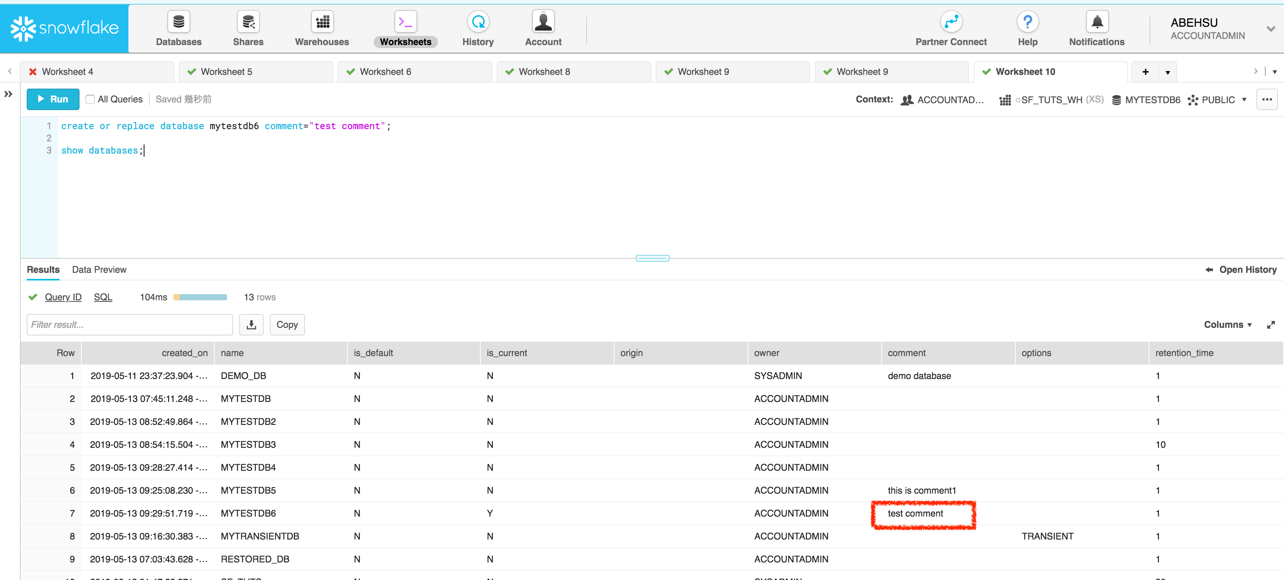Add a new worksheet with plus button
Viewport: 1284px width, 580px height.
pyautogui.click(x=1145, y=72)
